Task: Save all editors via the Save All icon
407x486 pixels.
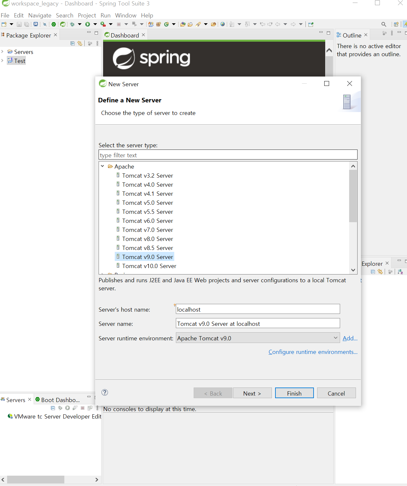Action: pyautogui.click(x=27, y=24)
